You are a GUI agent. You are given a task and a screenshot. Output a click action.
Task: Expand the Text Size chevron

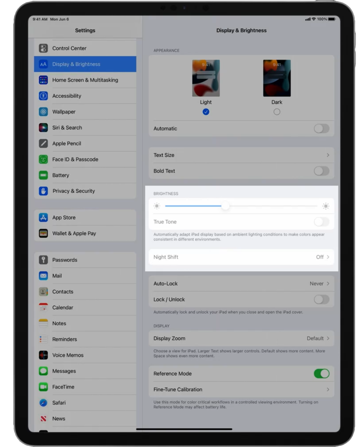(328, 155)
